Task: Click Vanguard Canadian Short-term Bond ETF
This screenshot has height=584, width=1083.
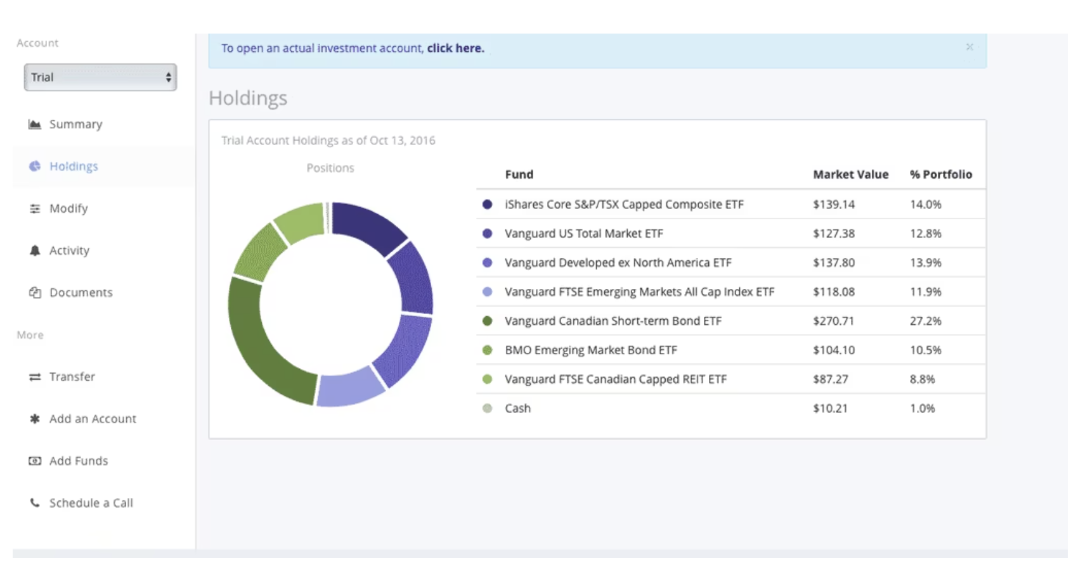Action: tap(613, 321)
